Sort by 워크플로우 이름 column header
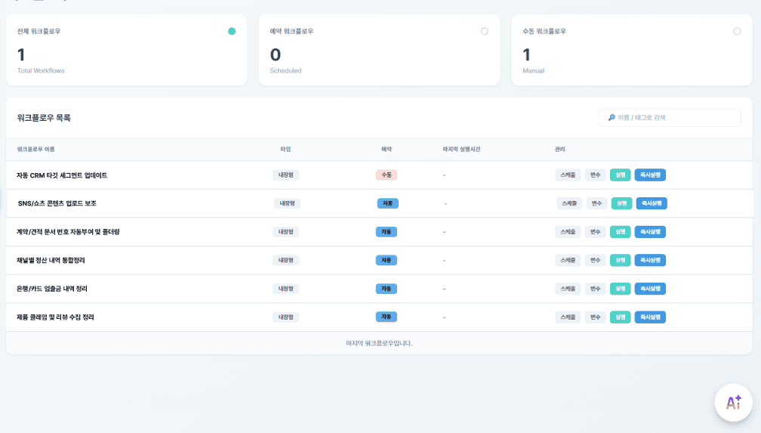Screen dimensions: 761x433 pyautogui.click(x=35, y=150)
